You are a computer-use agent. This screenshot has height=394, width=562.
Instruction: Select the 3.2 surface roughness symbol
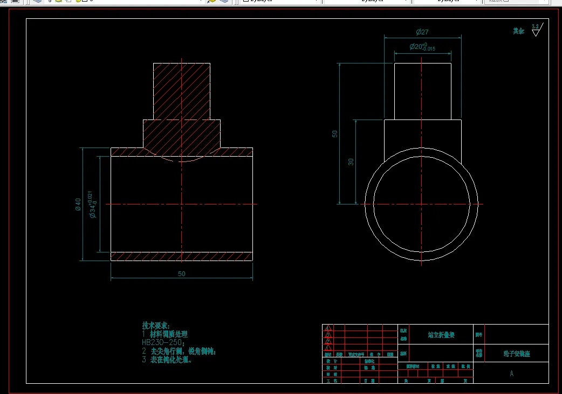pos(537,30)
